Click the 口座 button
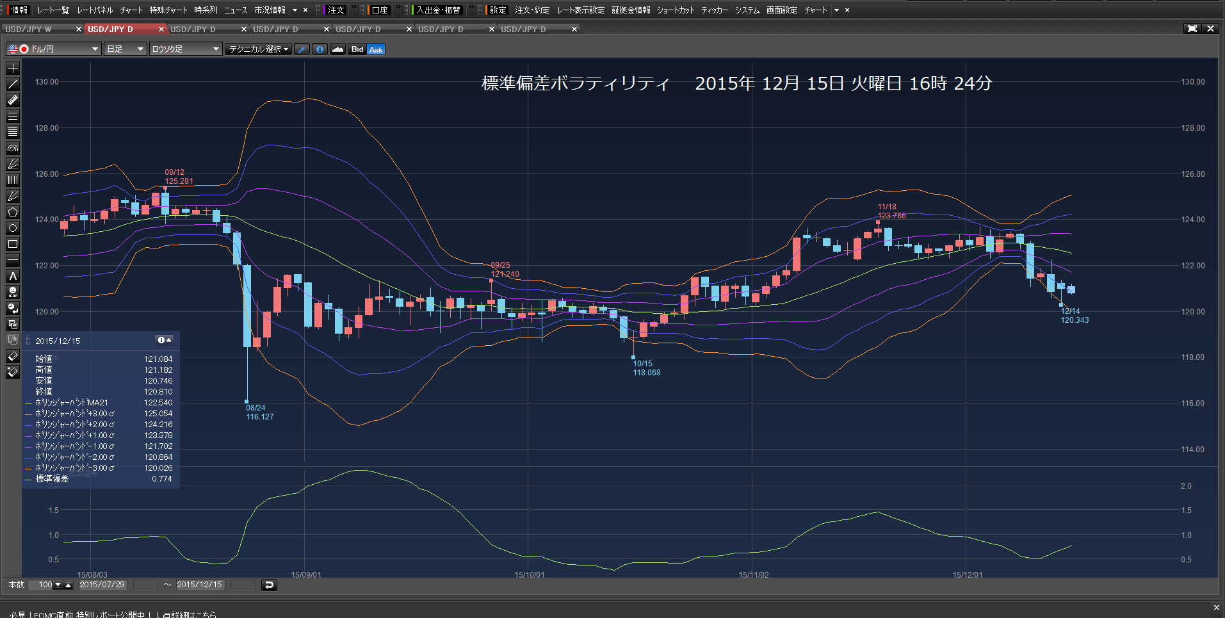1225x618 pixels. [380, 10]
